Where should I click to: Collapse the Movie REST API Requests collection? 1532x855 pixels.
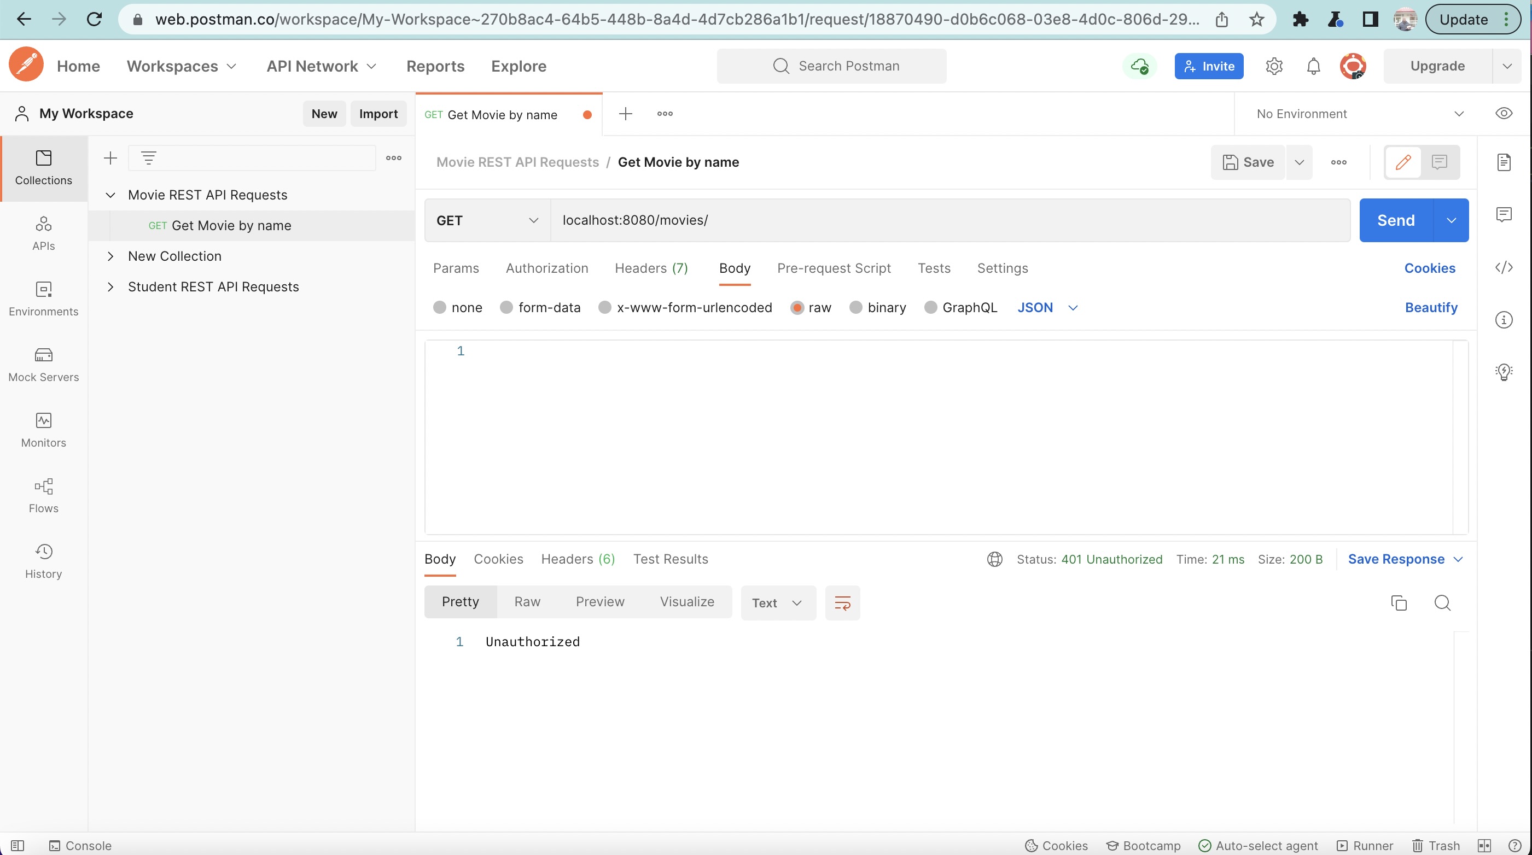click(110, 195)
